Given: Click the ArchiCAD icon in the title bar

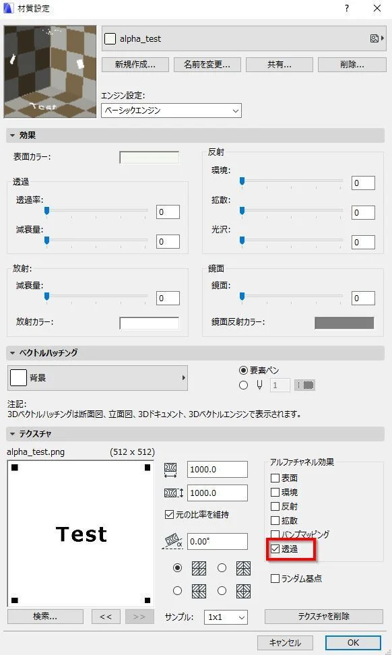Looking at the screenshot, I should click(x=8, y=8).
